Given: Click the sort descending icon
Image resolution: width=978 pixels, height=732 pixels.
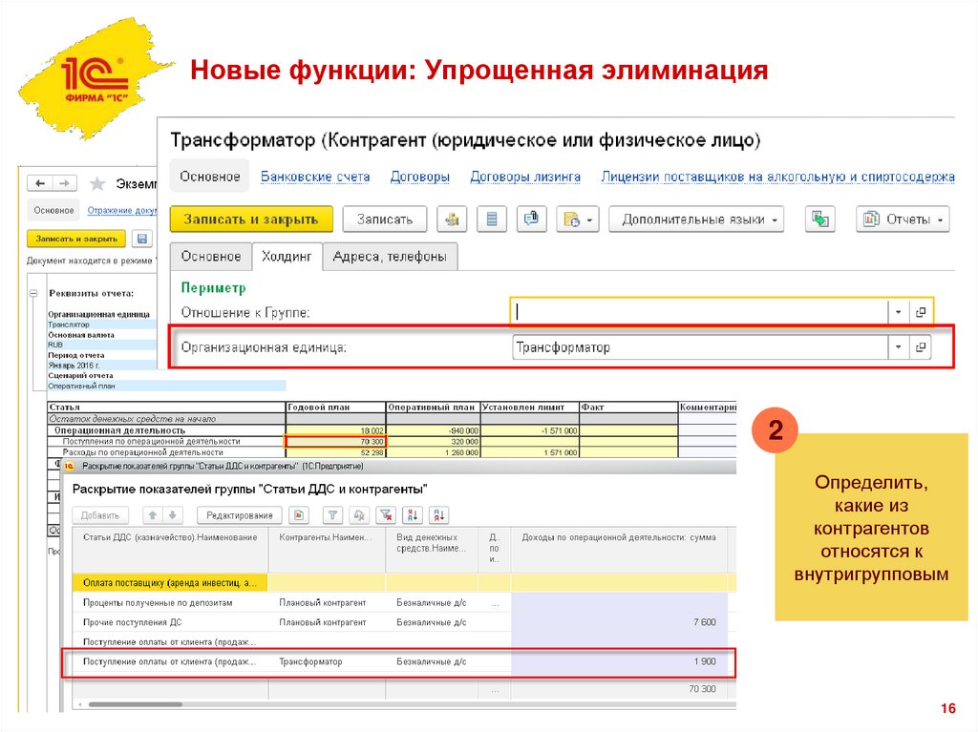Looking at the screenshot, I should [438, 515].
